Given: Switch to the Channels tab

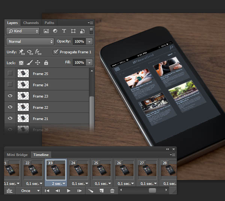Looking at the screenshot, I should [31, 23].
